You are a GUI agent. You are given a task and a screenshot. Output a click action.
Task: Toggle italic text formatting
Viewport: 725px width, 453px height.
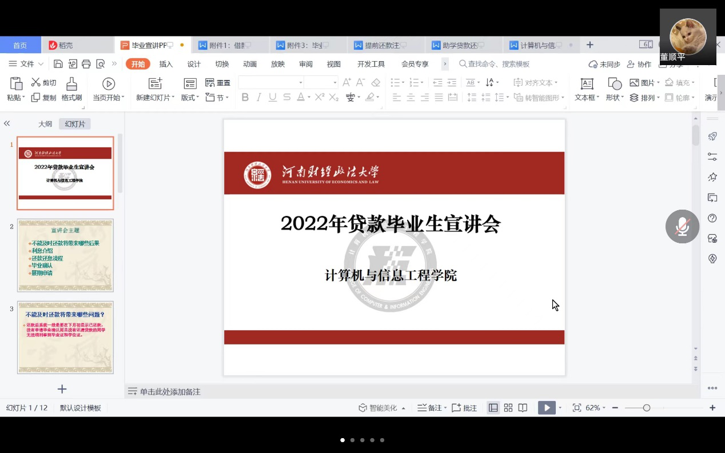coord(259,98)
